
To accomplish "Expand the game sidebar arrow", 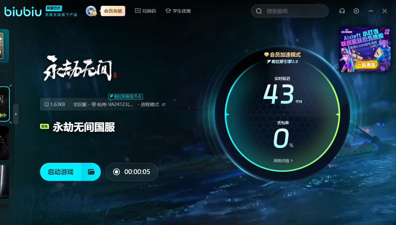I will click(15, 114).
